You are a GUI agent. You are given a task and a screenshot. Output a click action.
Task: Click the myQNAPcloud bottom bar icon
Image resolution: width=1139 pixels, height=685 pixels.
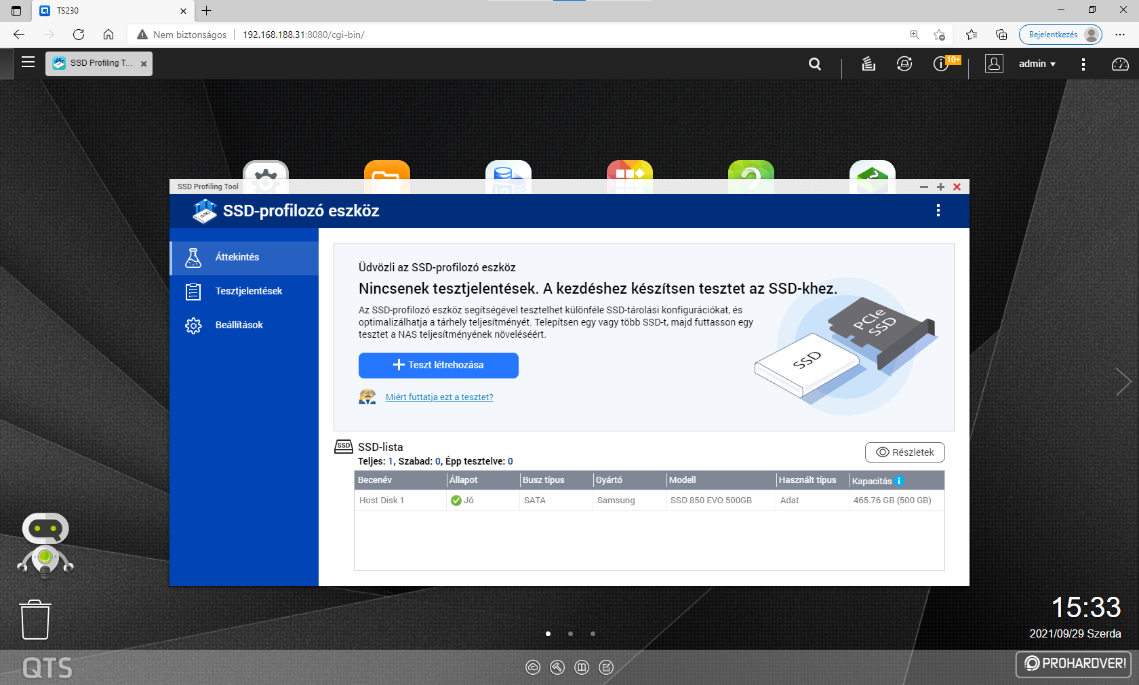point(533,667)
